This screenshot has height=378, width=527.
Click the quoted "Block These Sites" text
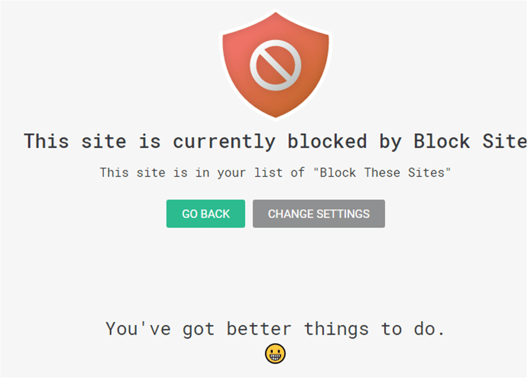coord(382,172)
